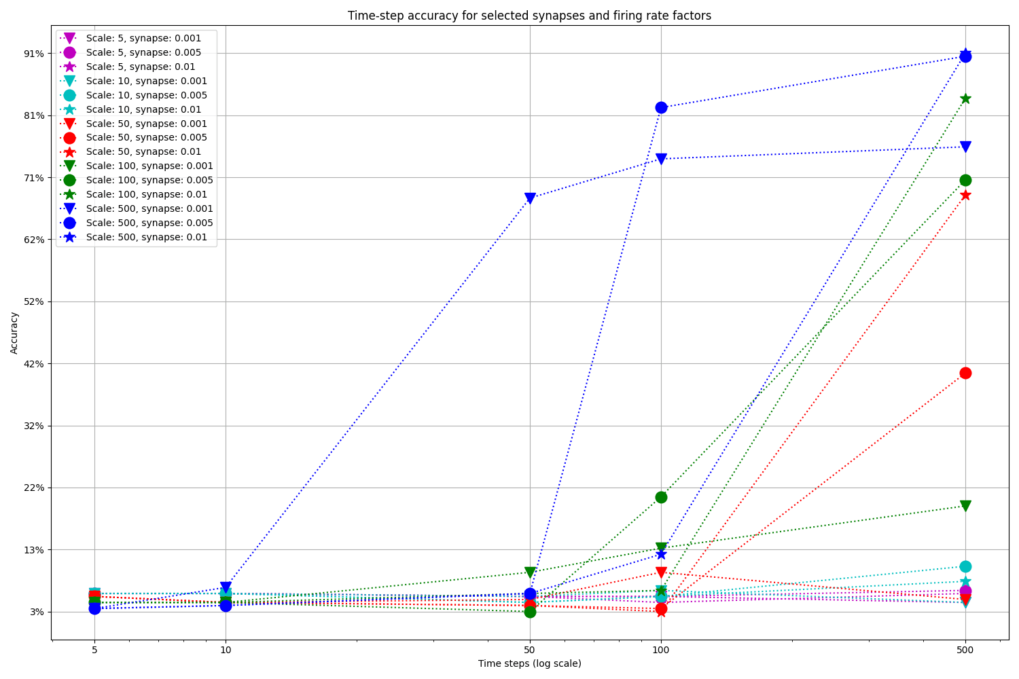The width and height of the screenshot is (1019, 679).
Task: Click the 91% y-axis tick label
Action: click(x=35, y=54)
